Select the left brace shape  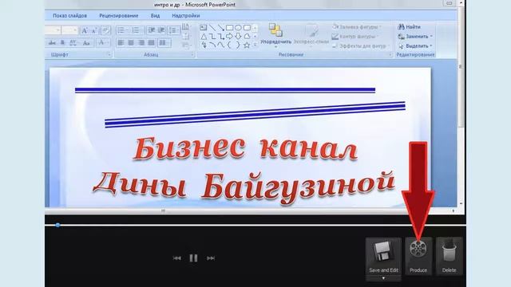click(229, 45)
